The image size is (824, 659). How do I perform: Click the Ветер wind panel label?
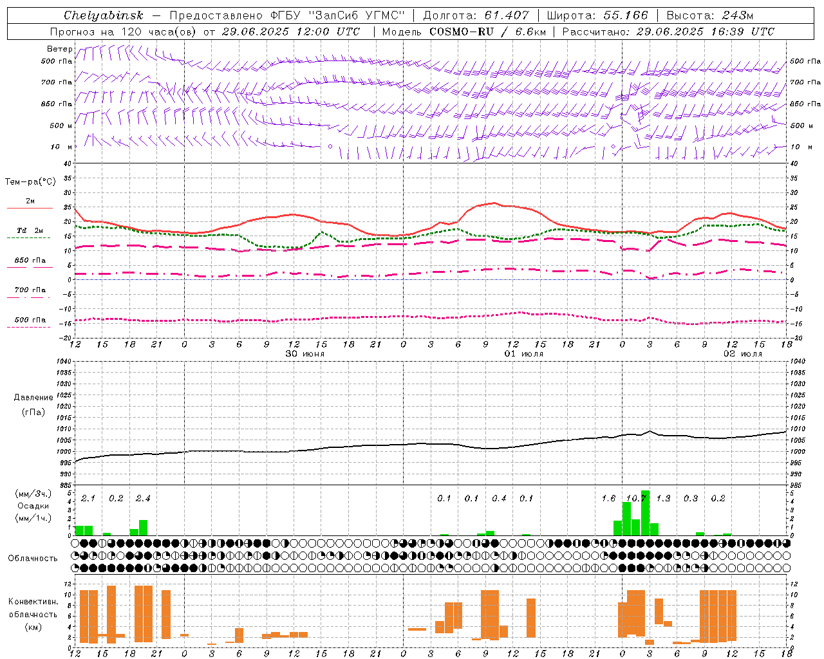click(59, 49)
